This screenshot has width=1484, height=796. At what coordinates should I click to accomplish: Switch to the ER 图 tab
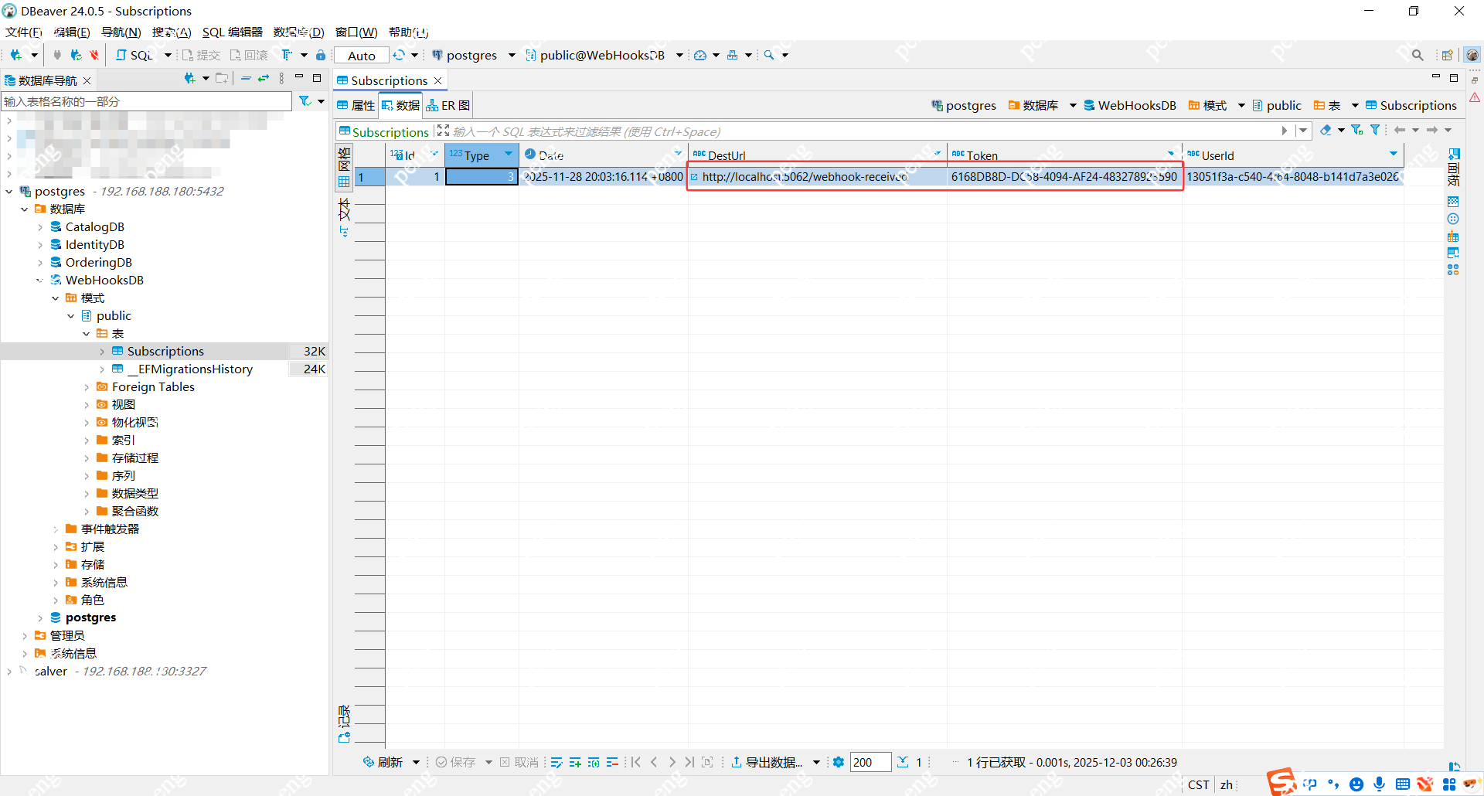(448, 105)
